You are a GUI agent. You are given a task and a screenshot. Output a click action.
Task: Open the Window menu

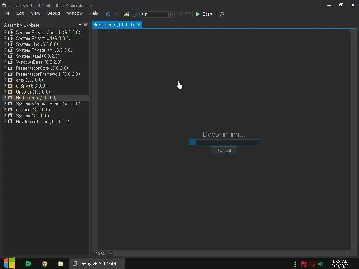pyautogui.click(x=75, y=13)
